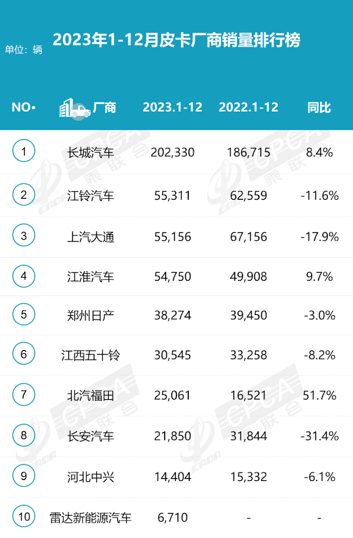This screenshot has height=538, width=353.
Task: Click the 厂商 column header text
Action: point(104,108)
